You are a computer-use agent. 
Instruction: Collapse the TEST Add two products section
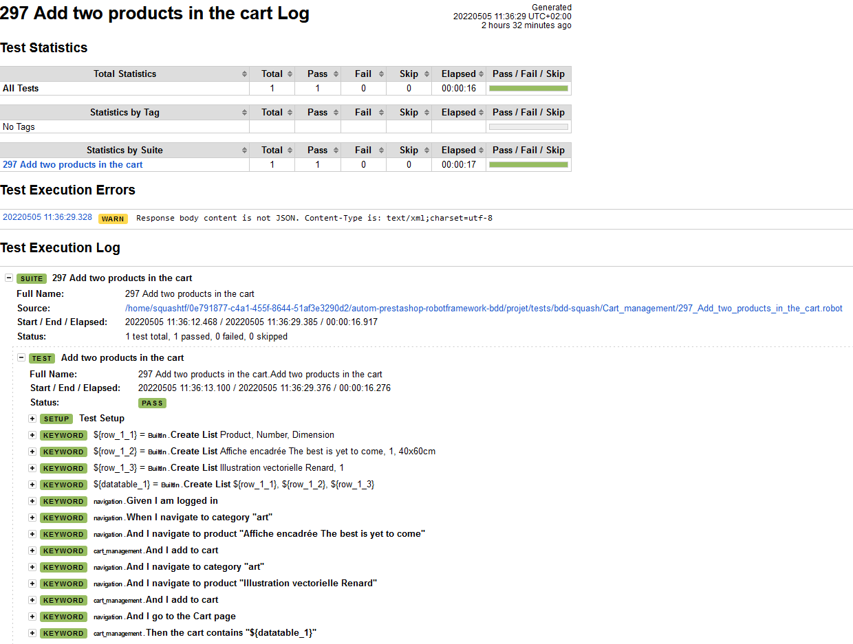coord(21,358)
